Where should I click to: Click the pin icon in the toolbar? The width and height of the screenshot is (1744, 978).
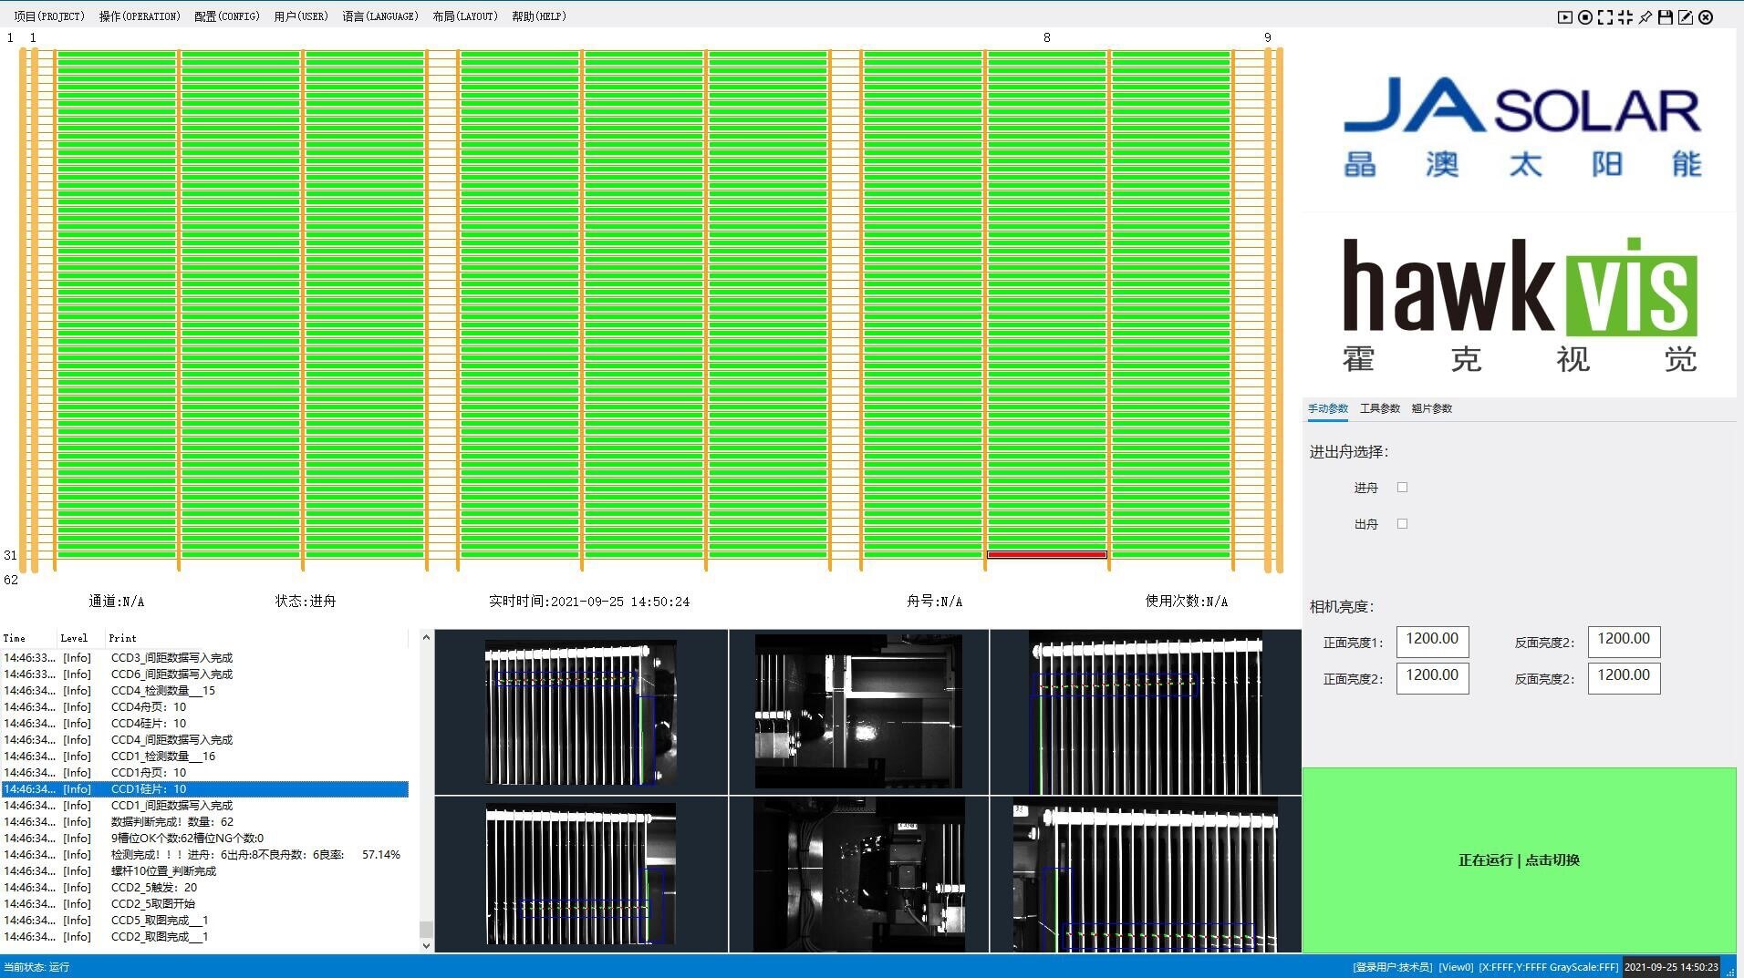[x=1645, y=17]
